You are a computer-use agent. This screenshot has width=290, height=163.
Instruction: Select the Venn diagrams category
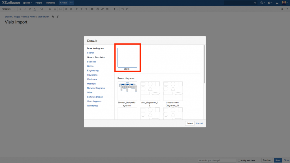(x=94, y=101)
